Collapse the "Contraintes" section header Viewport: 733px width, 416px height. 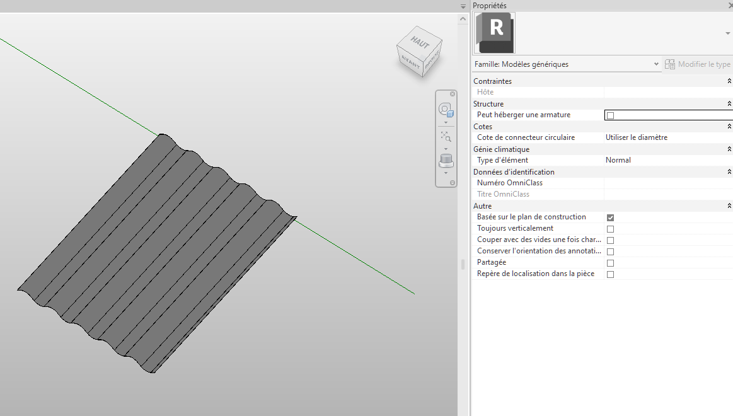(x=729, y=81)
